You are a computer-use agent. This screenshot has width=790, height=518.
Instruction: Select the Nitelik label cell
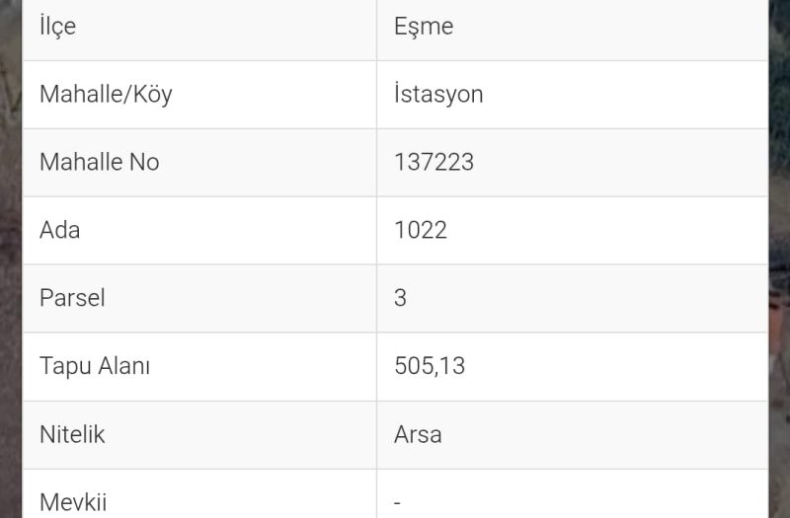click(x=199, y=435)
